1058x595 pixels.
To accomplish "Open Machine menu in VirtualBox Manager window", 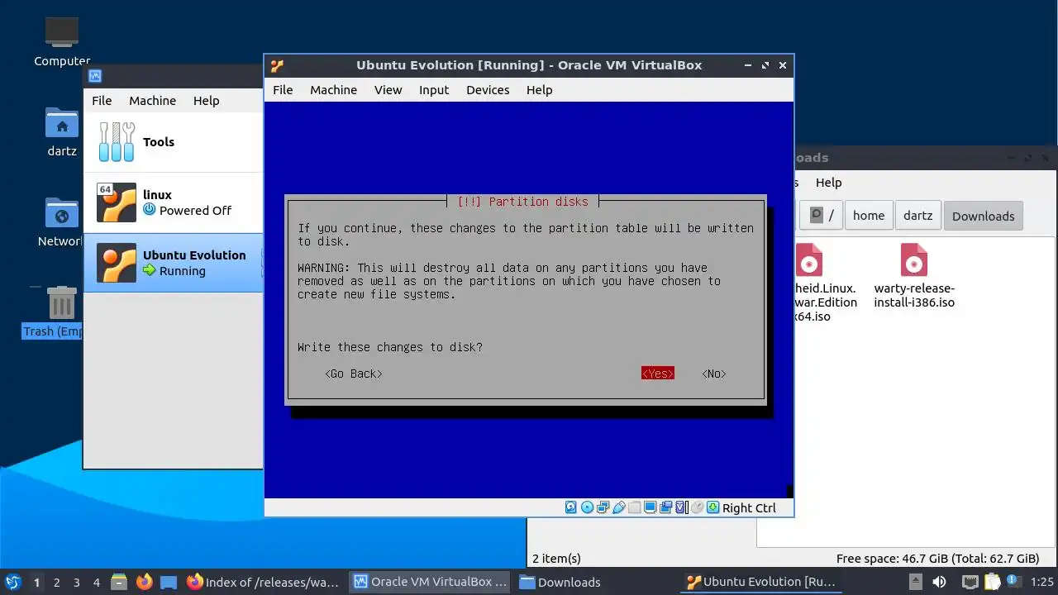I will 152,101.
